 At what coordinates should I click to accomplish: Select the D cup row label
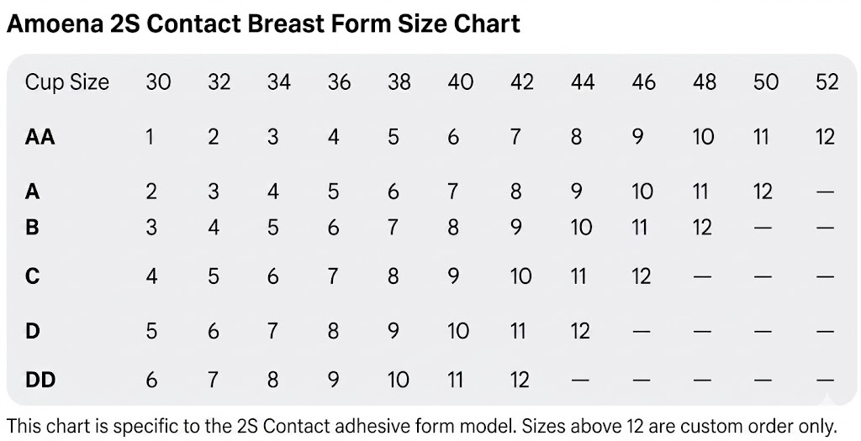[x=33, y=330]
